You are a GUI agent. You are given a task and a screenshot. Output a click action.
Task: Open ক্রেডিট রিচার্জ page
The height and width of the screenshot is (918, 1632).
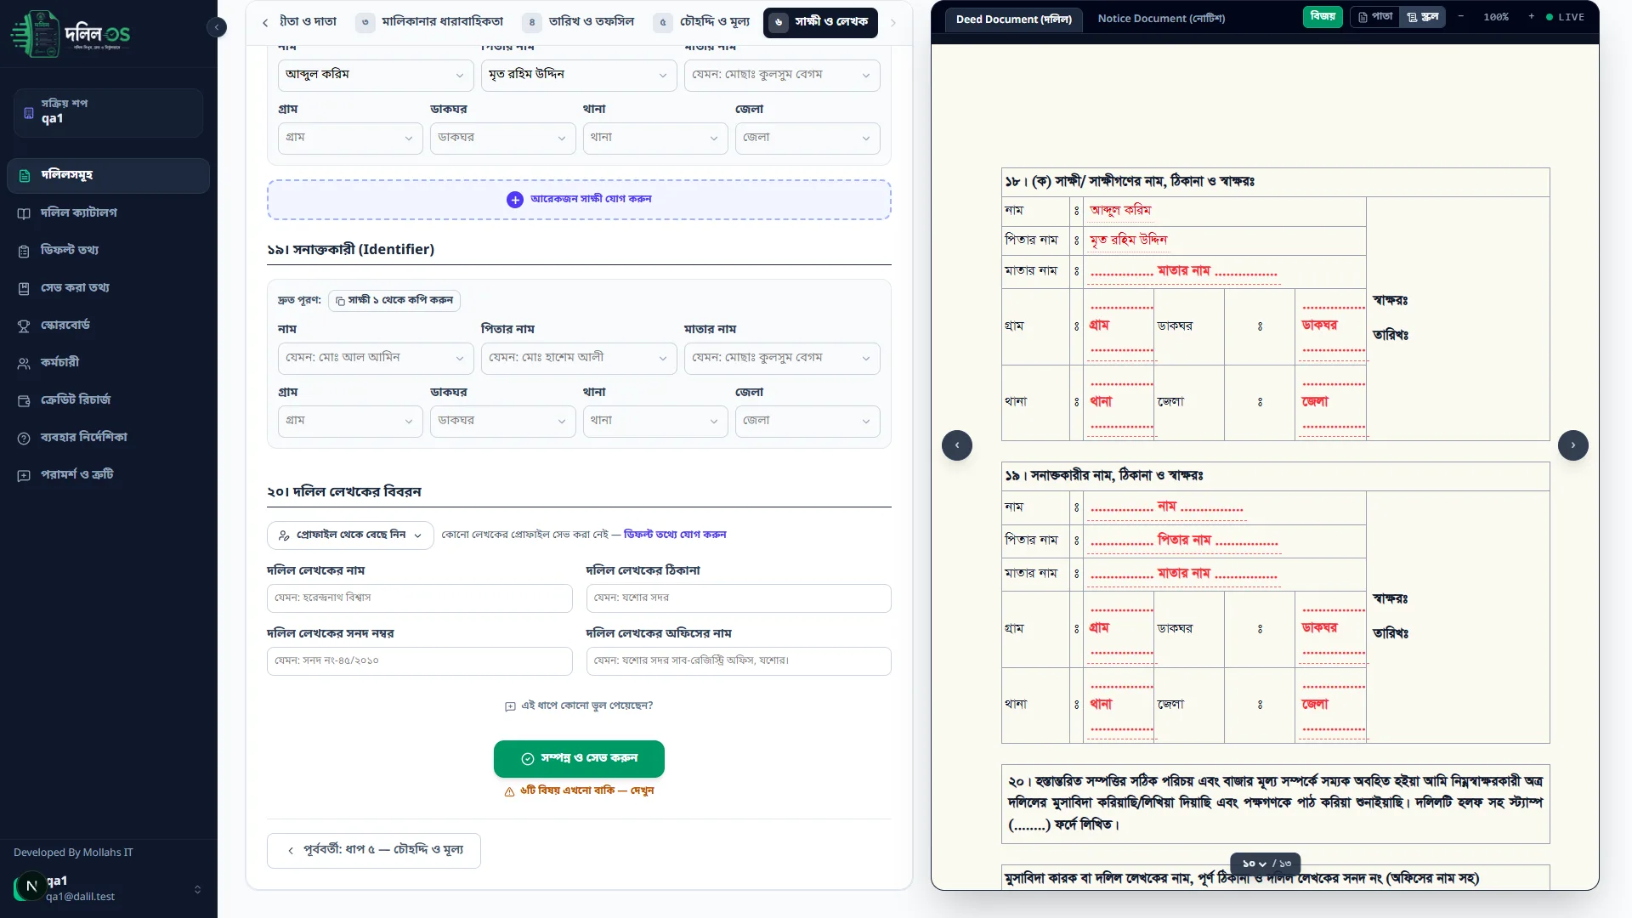(108, 399)
